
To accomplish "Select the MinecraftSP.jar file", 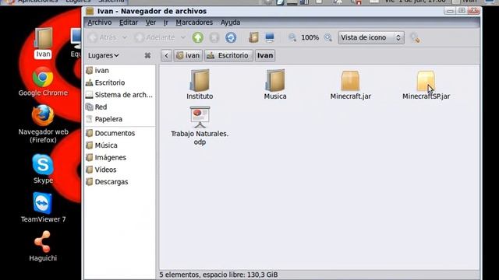I will coord(426,85).
